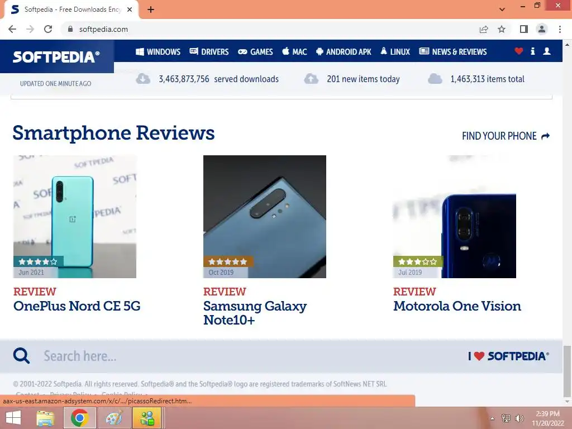572x429 pixels.
Task: Open the Mac menu section
Action: [x=294, y=52]
